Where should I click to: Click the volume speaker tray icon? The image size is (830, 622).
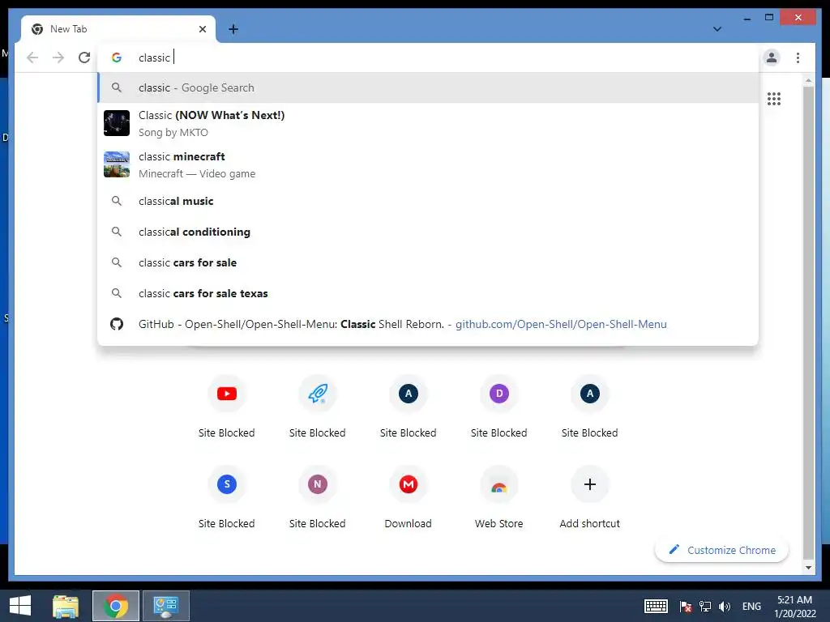pyautogui.click(x=725, y=606)
